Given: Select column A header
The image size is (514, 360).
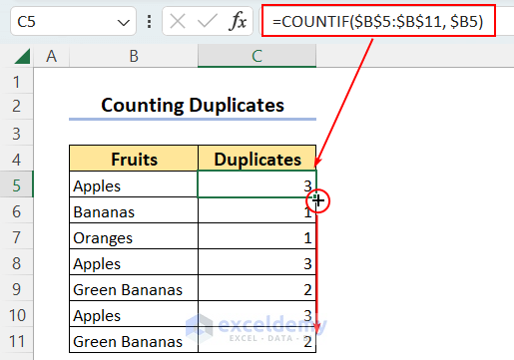Looking at the screenshot, I should 51,56.
